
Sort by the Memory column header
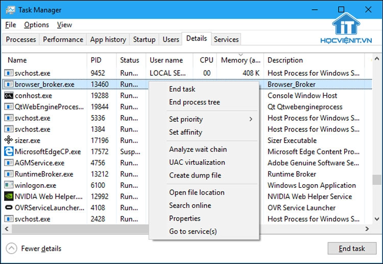point(241,60)
